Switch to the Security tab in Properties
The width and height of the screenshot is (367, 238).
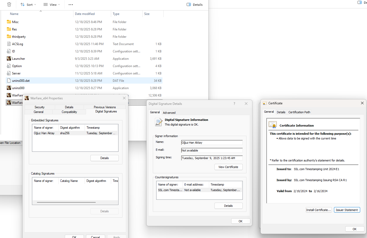[40, 107]
